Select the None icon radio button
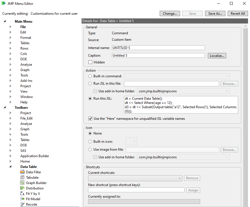Viewport: 250px width, 207px height. pos(90,133)
